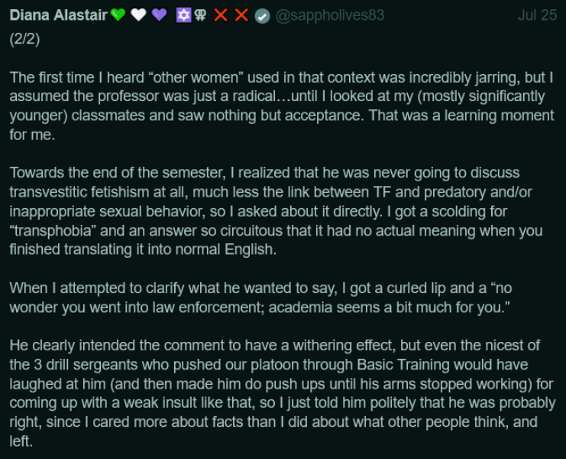The height and width of the screenshot is (459, 566).
Task: Click the phrase "law enforcement" in the quote
Action: pos(210,306)
